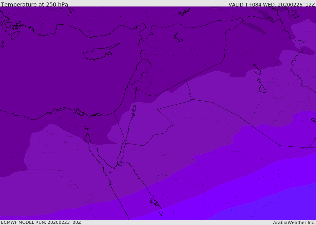Click the "Temperature at 250 hPa" title
This screenshot has height=225, width=316.
34,5
